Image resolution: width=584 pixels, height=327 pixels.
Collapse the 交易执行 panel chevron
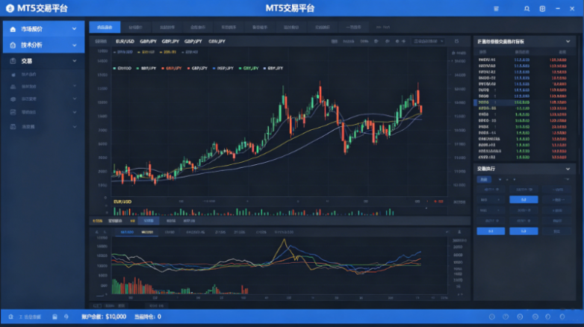[x=568, y=169]
